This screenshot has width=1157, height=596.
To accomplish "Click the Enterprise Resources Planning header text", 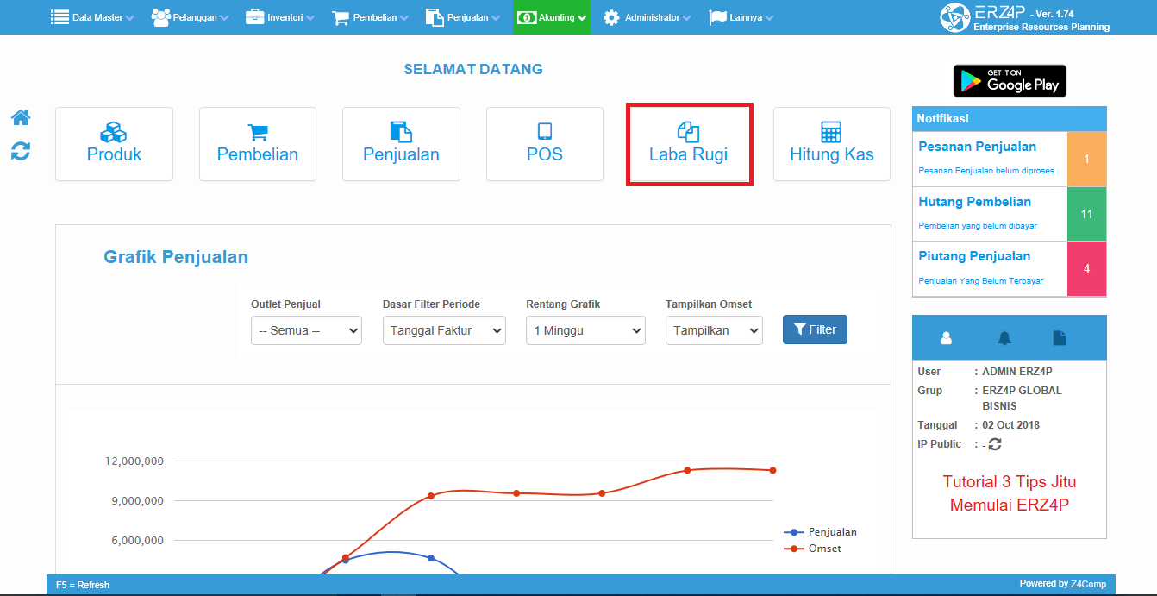I will (1041, 27).
